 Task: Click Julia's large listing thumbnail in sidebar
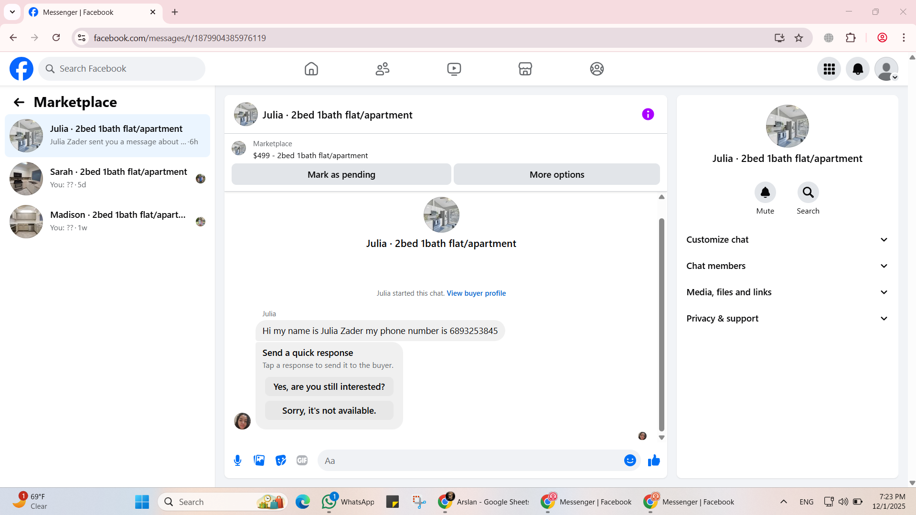[x=788, y=126]
